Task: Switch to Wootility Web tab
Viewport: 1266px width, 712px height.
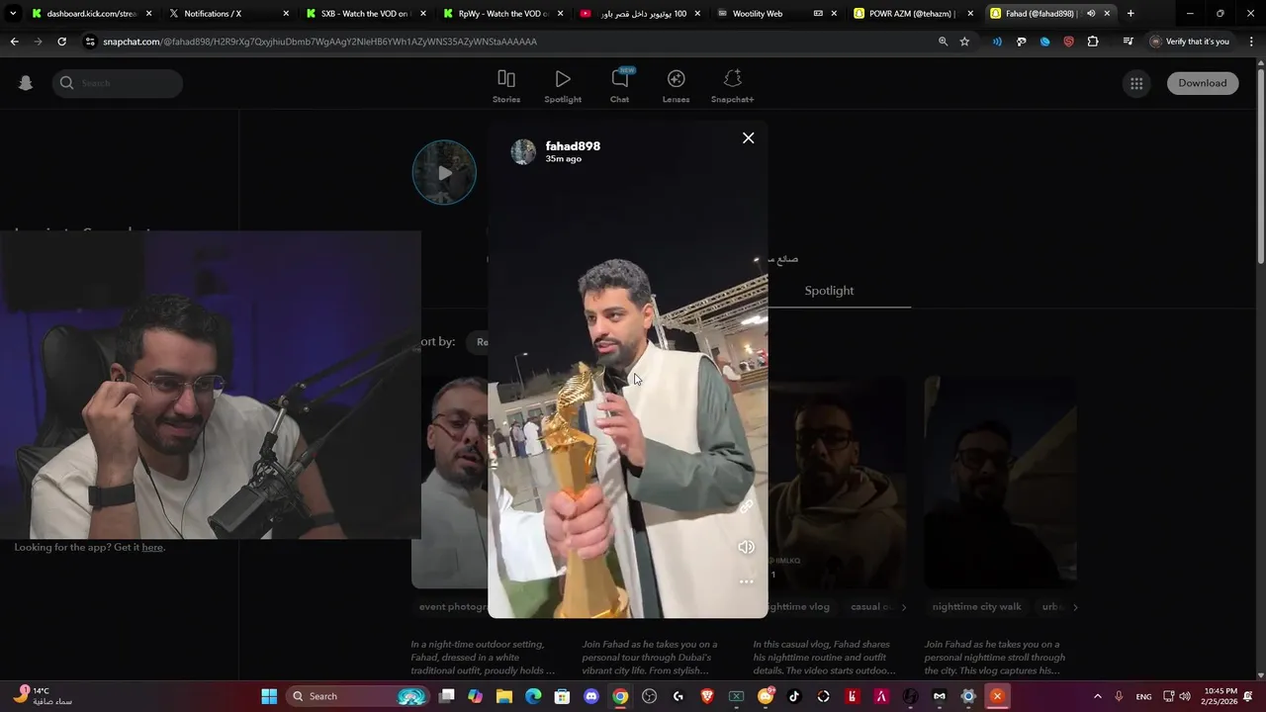Action: coord(777,14)
